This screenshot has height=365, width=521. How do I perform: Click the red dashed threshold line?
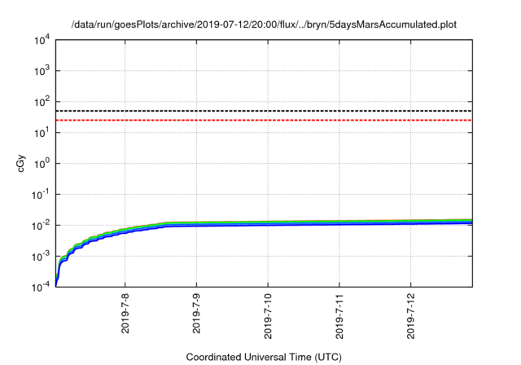(x=264, y=120)
